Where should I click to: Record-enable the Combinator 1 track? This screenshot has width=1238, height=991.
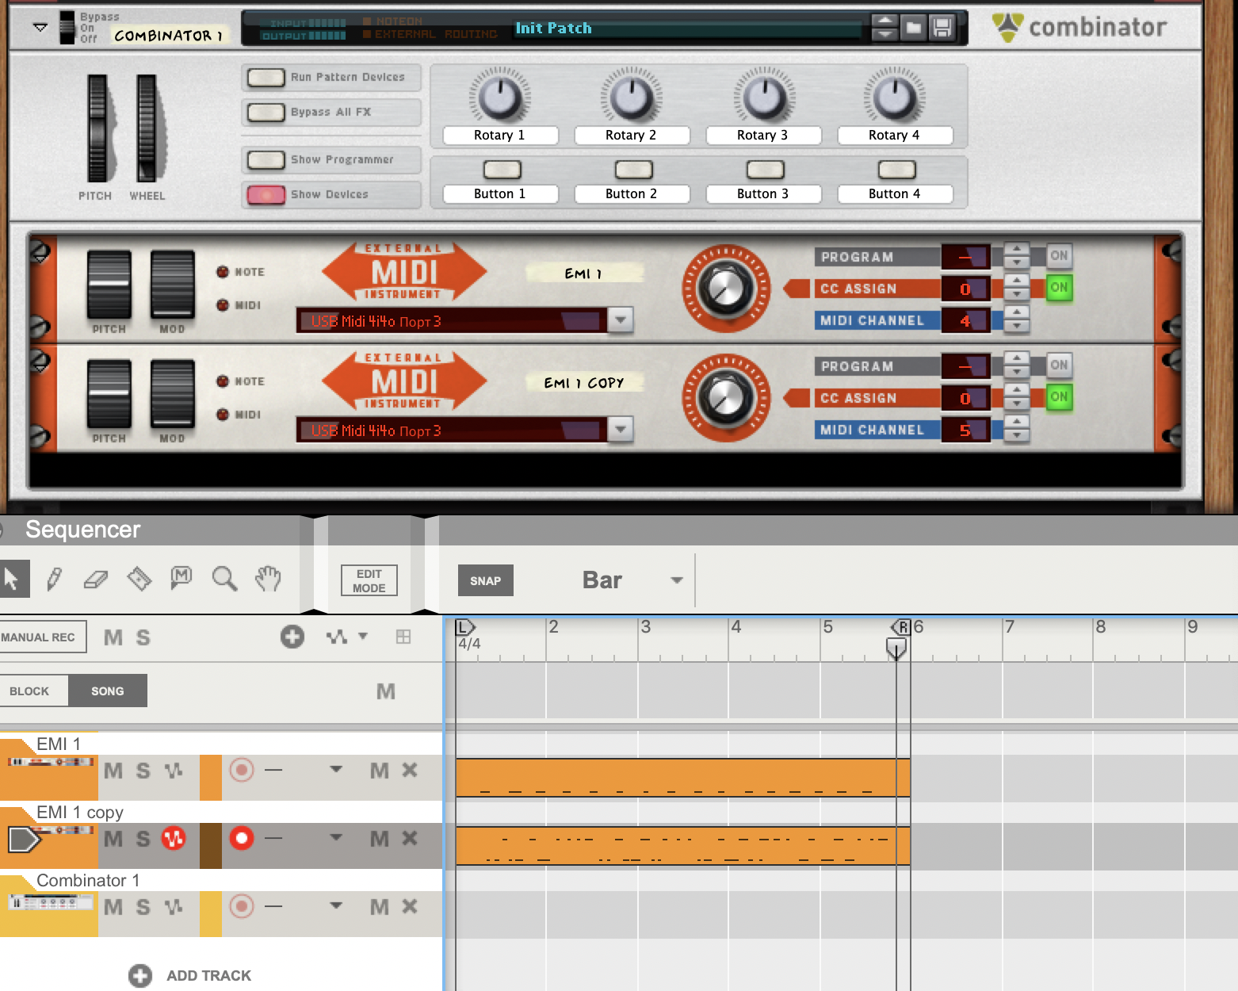[x=242, y=906]
